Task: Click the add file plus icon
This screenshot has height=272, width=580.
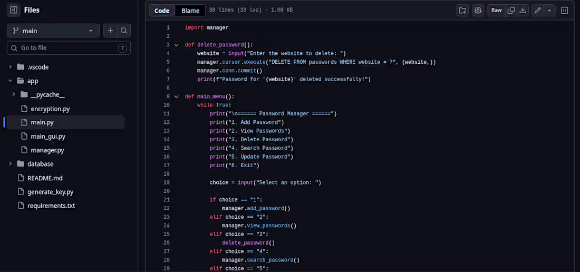Action: point(110,31)
